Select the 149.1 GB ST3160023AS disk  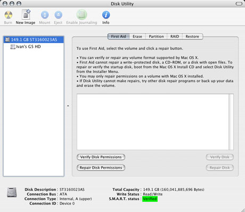click(x=34, y=39)
